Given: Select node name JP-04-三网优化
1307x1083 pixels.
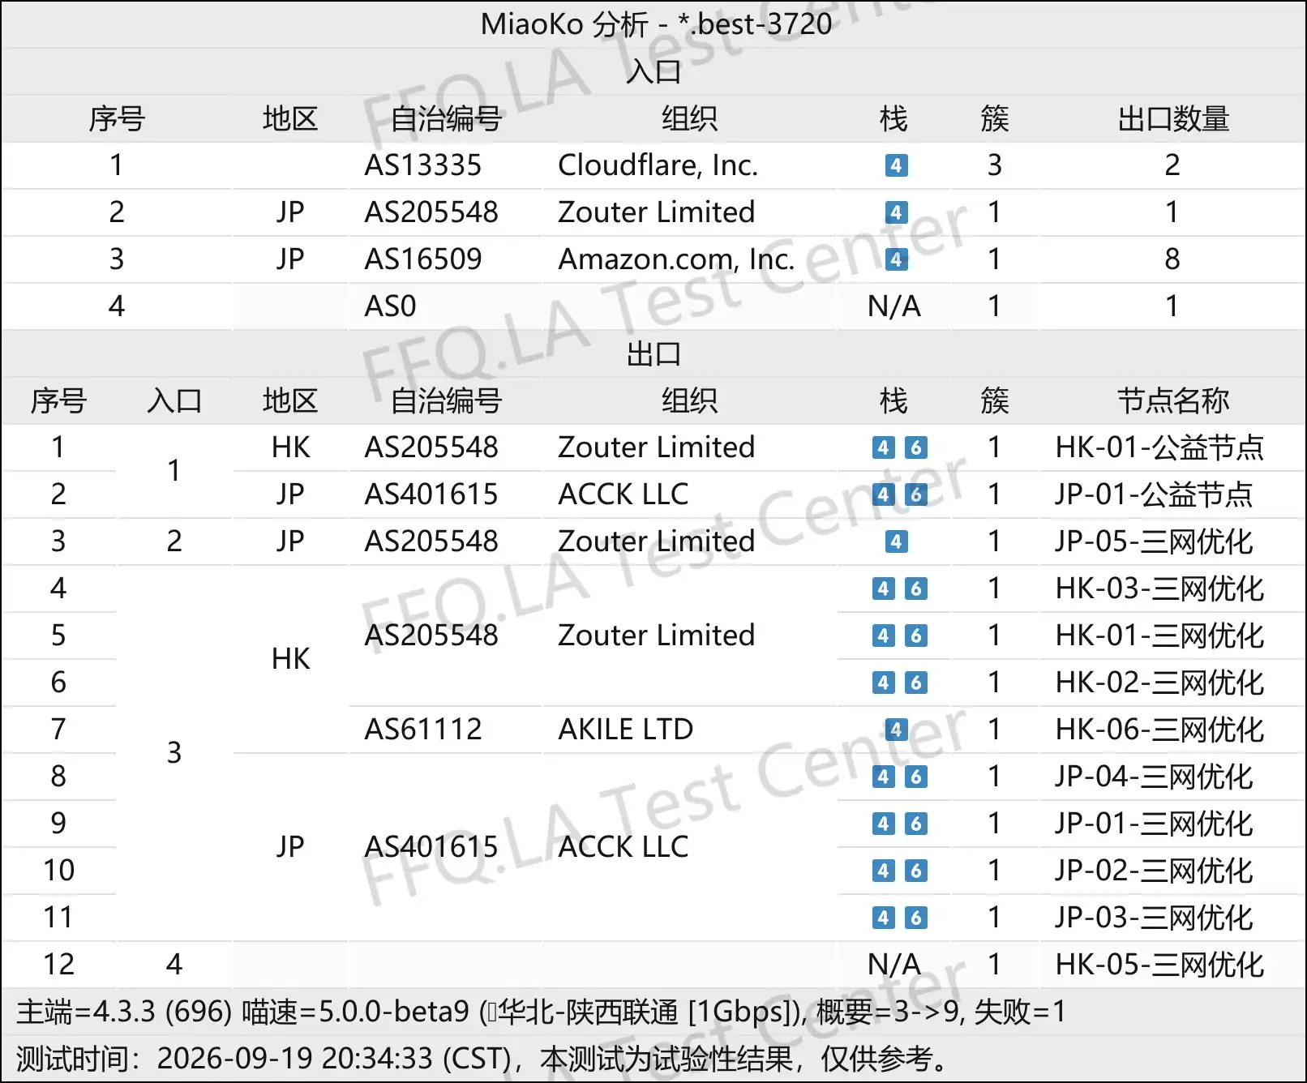Looking at the screenshot, I should coord(1154,777).
